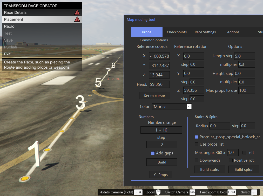Click the Prop name field
263x196 pixels.
[235, 137]
